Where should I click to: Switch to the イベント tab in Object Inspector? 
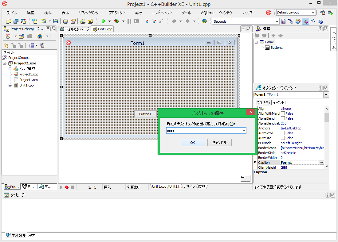pos(278,102)
